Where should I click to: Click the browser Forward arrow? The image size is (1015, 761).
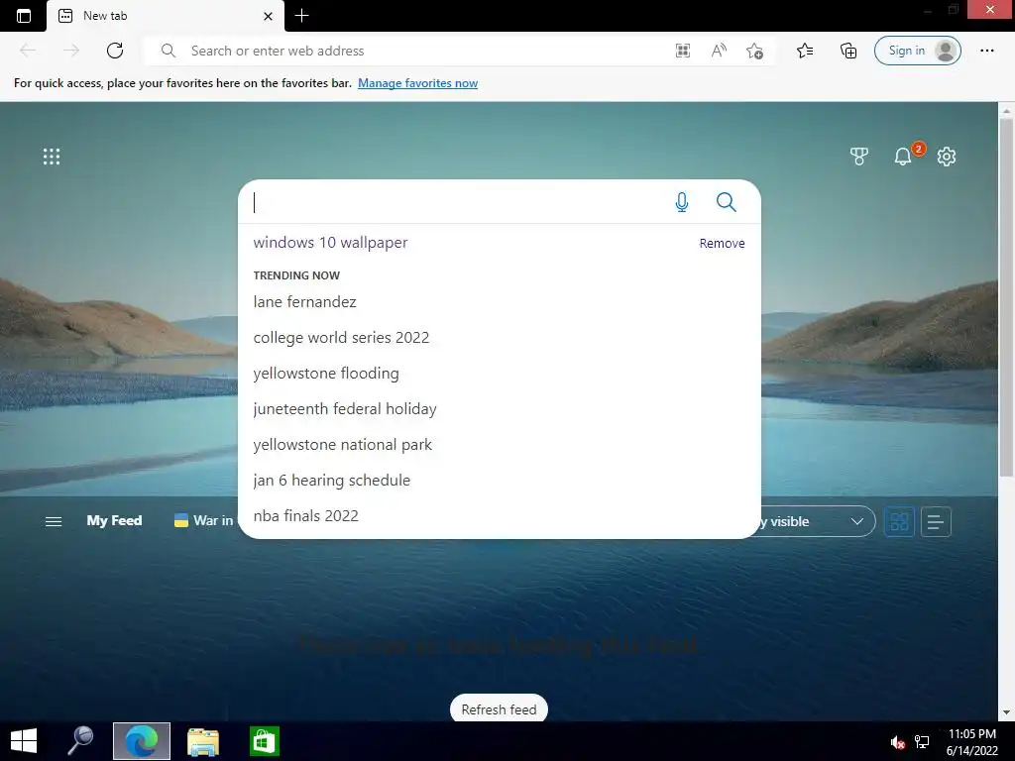(x=71, y=51)
